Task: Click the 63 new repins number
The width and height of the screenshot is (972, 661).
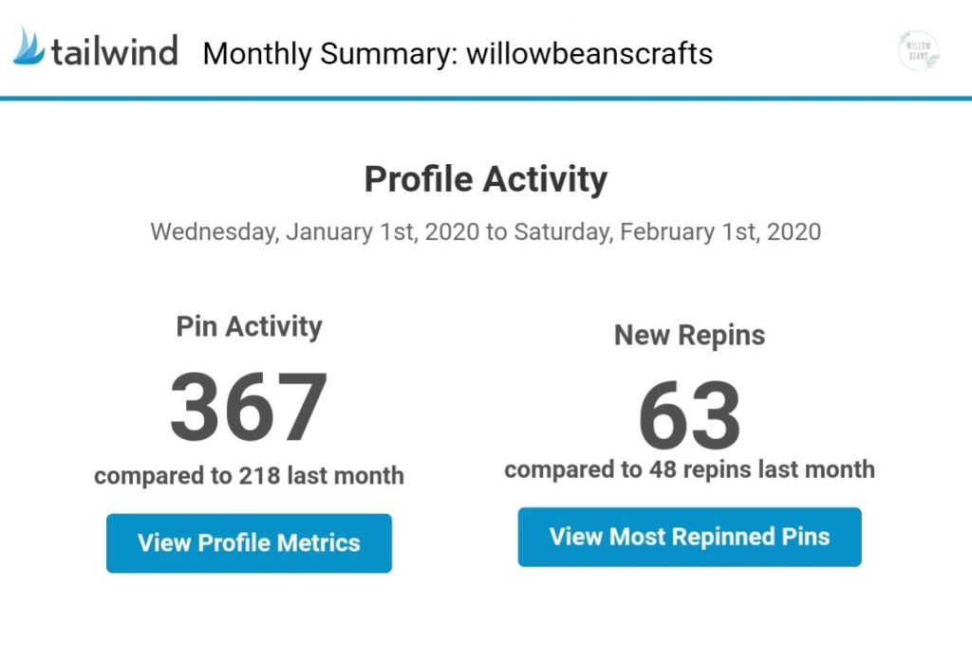Action: point(689,415)
